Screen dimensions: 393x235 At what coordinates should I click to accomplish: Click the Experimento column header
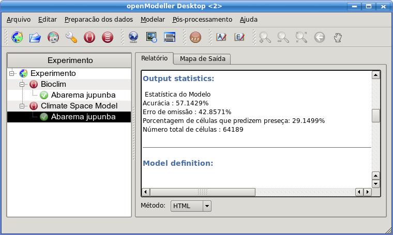click(x=69, y=60)
